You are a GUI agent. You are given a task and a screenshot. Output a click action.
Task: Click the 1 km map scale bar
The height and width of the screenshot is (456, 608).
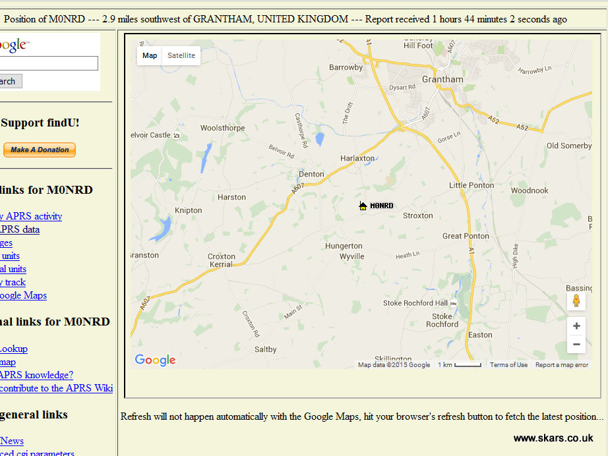[460, 365]
